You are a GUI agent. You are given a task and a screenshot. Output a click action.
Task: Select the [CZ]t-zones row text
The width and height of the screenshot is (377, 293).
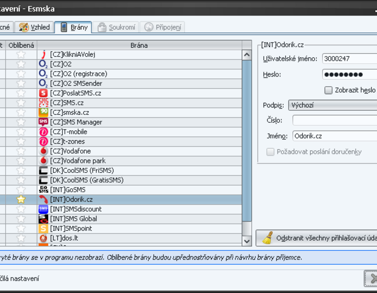pos(67,141)
